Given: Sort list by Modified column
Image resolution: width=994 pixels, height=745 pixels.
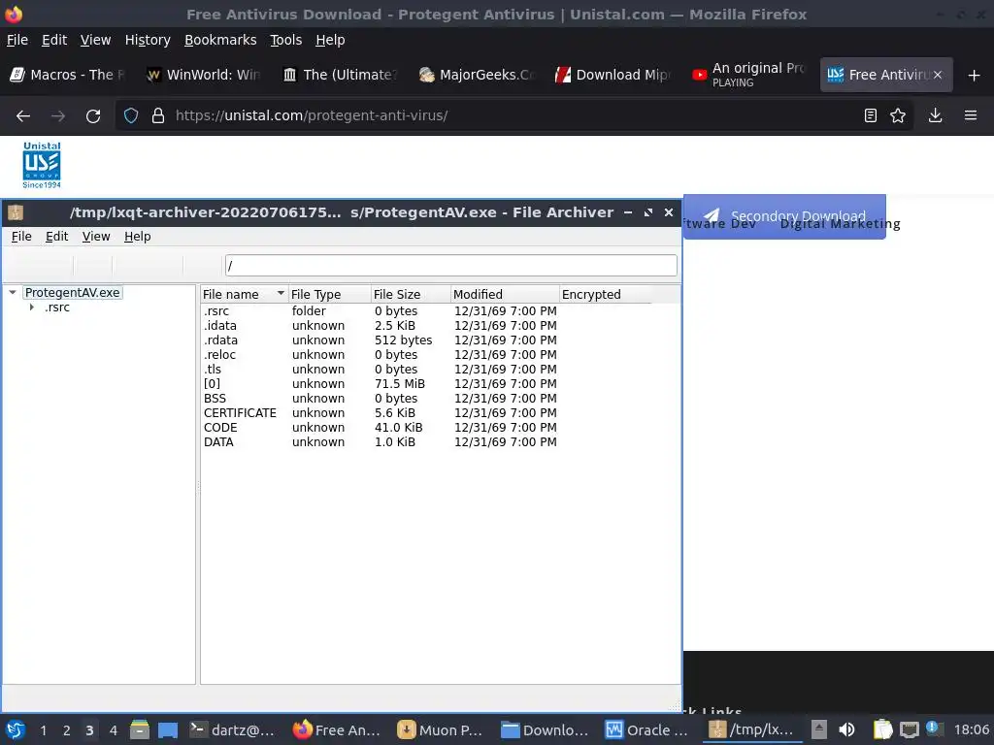Looking at the screenshot, I should [x=505, y=294].
